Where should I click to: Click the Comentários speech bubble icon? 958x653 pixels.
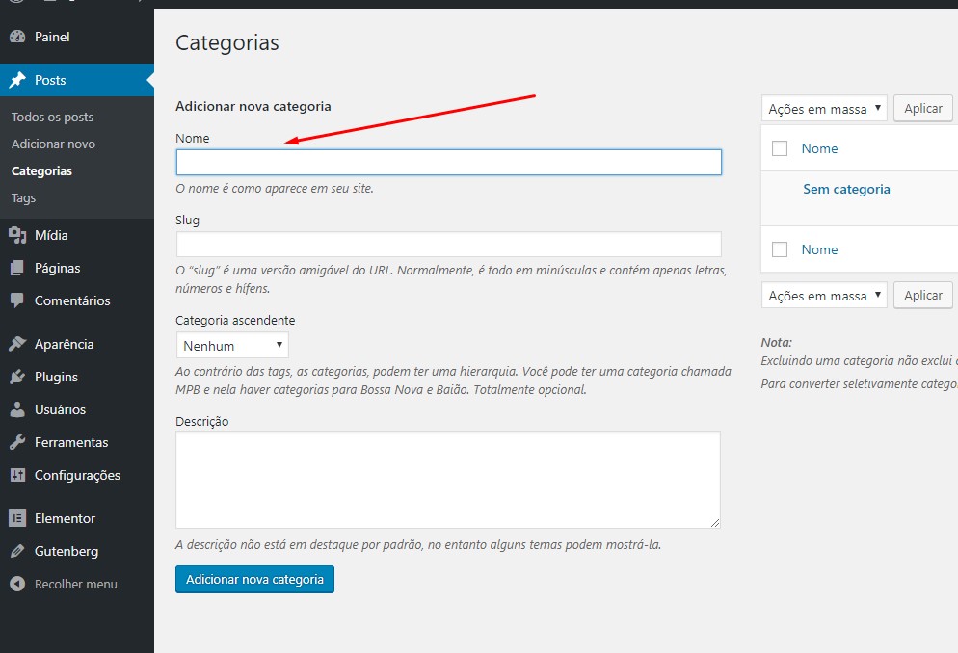point(17,300)
